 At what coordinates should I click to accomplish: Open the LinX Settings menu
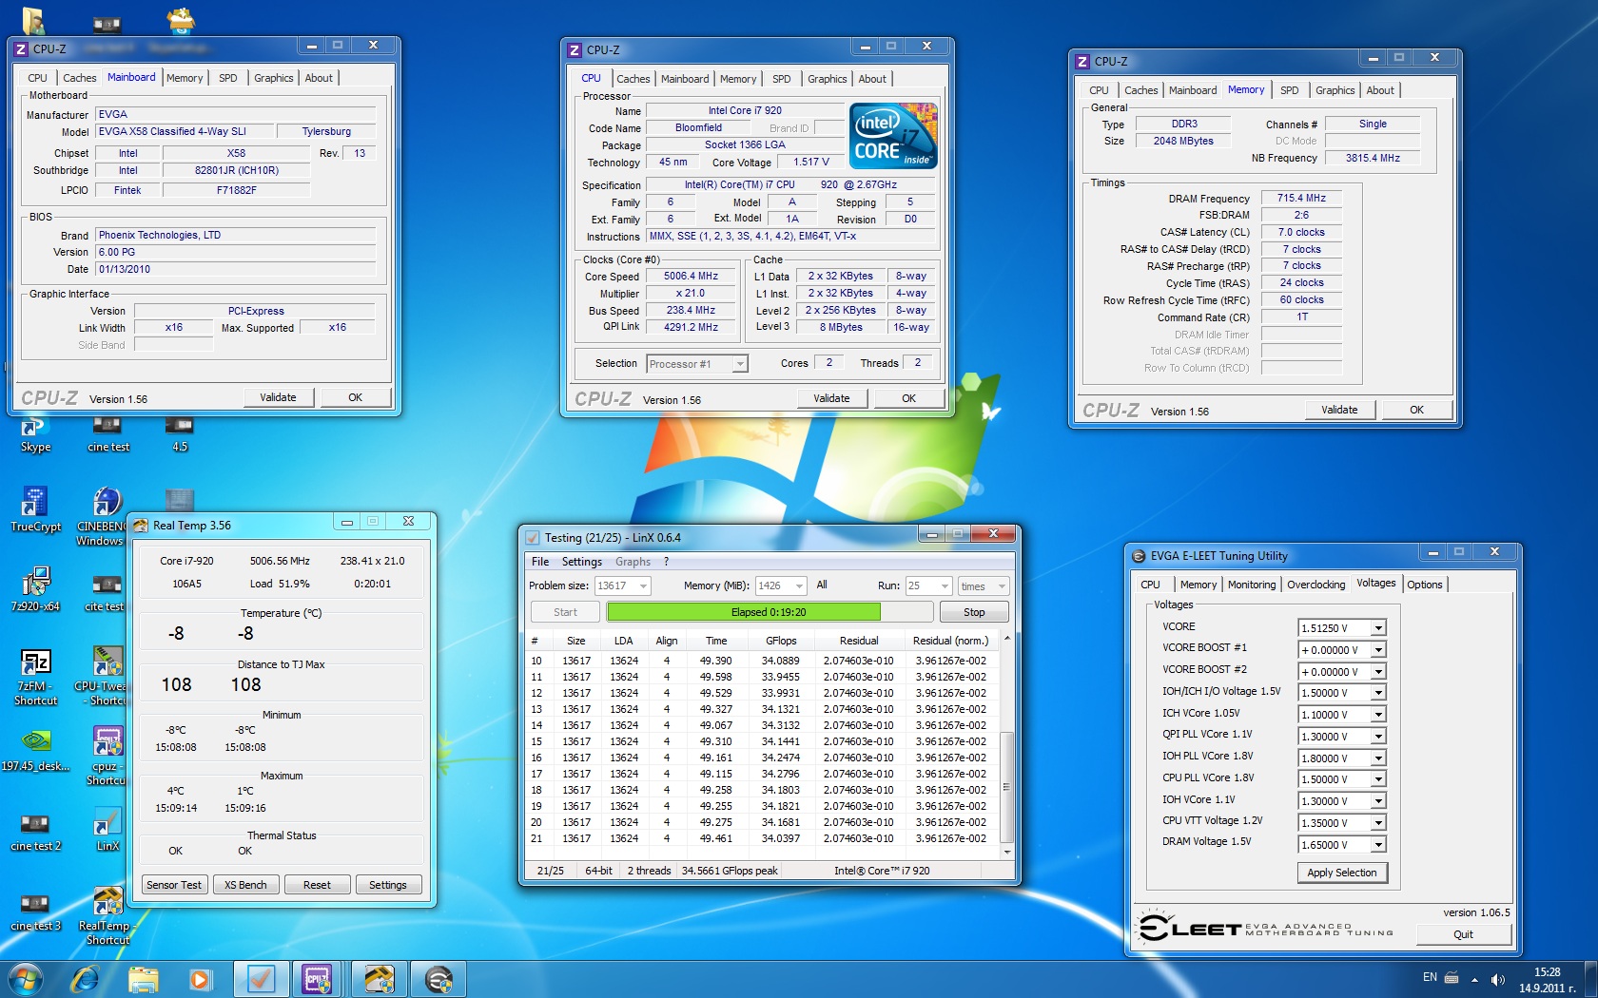click(581, 562)
